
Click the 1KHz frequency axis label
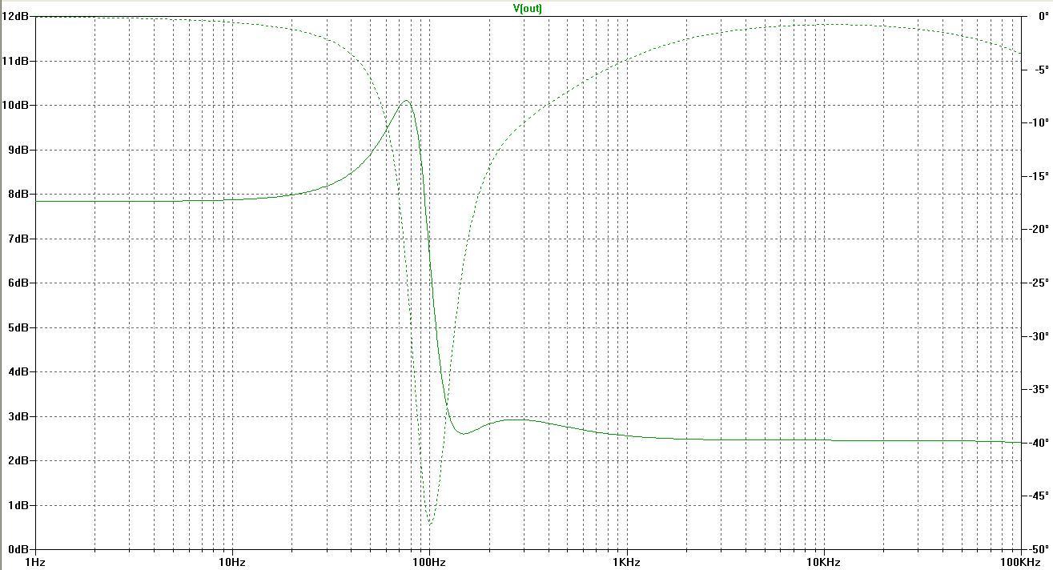[x=626, y=562]
